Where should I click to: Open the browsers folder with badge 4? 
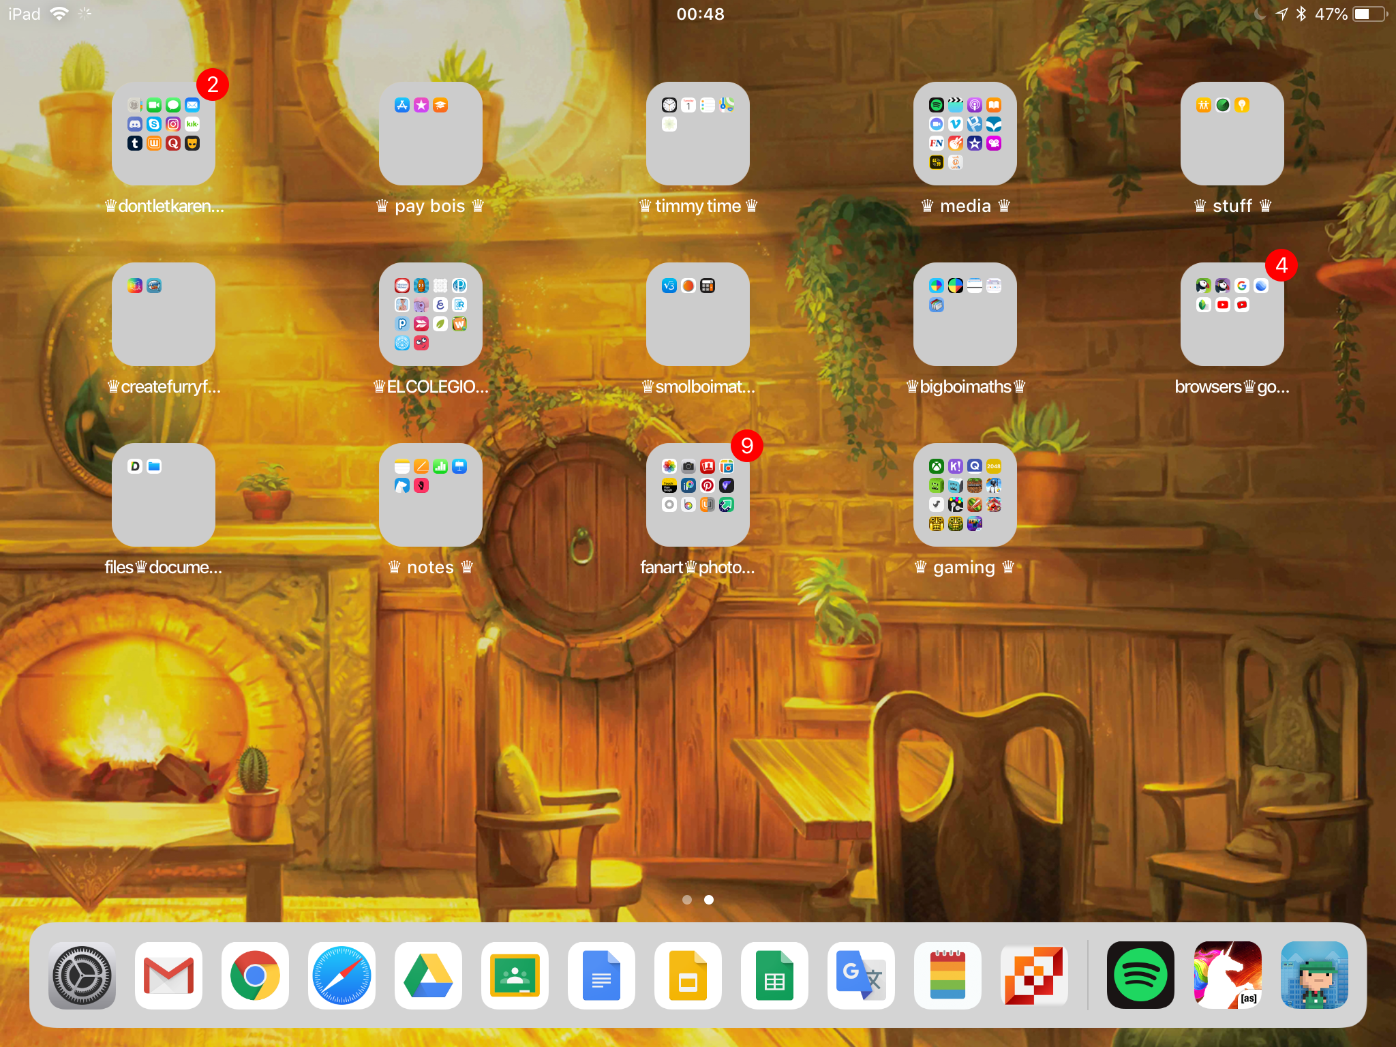(1232, 314)
